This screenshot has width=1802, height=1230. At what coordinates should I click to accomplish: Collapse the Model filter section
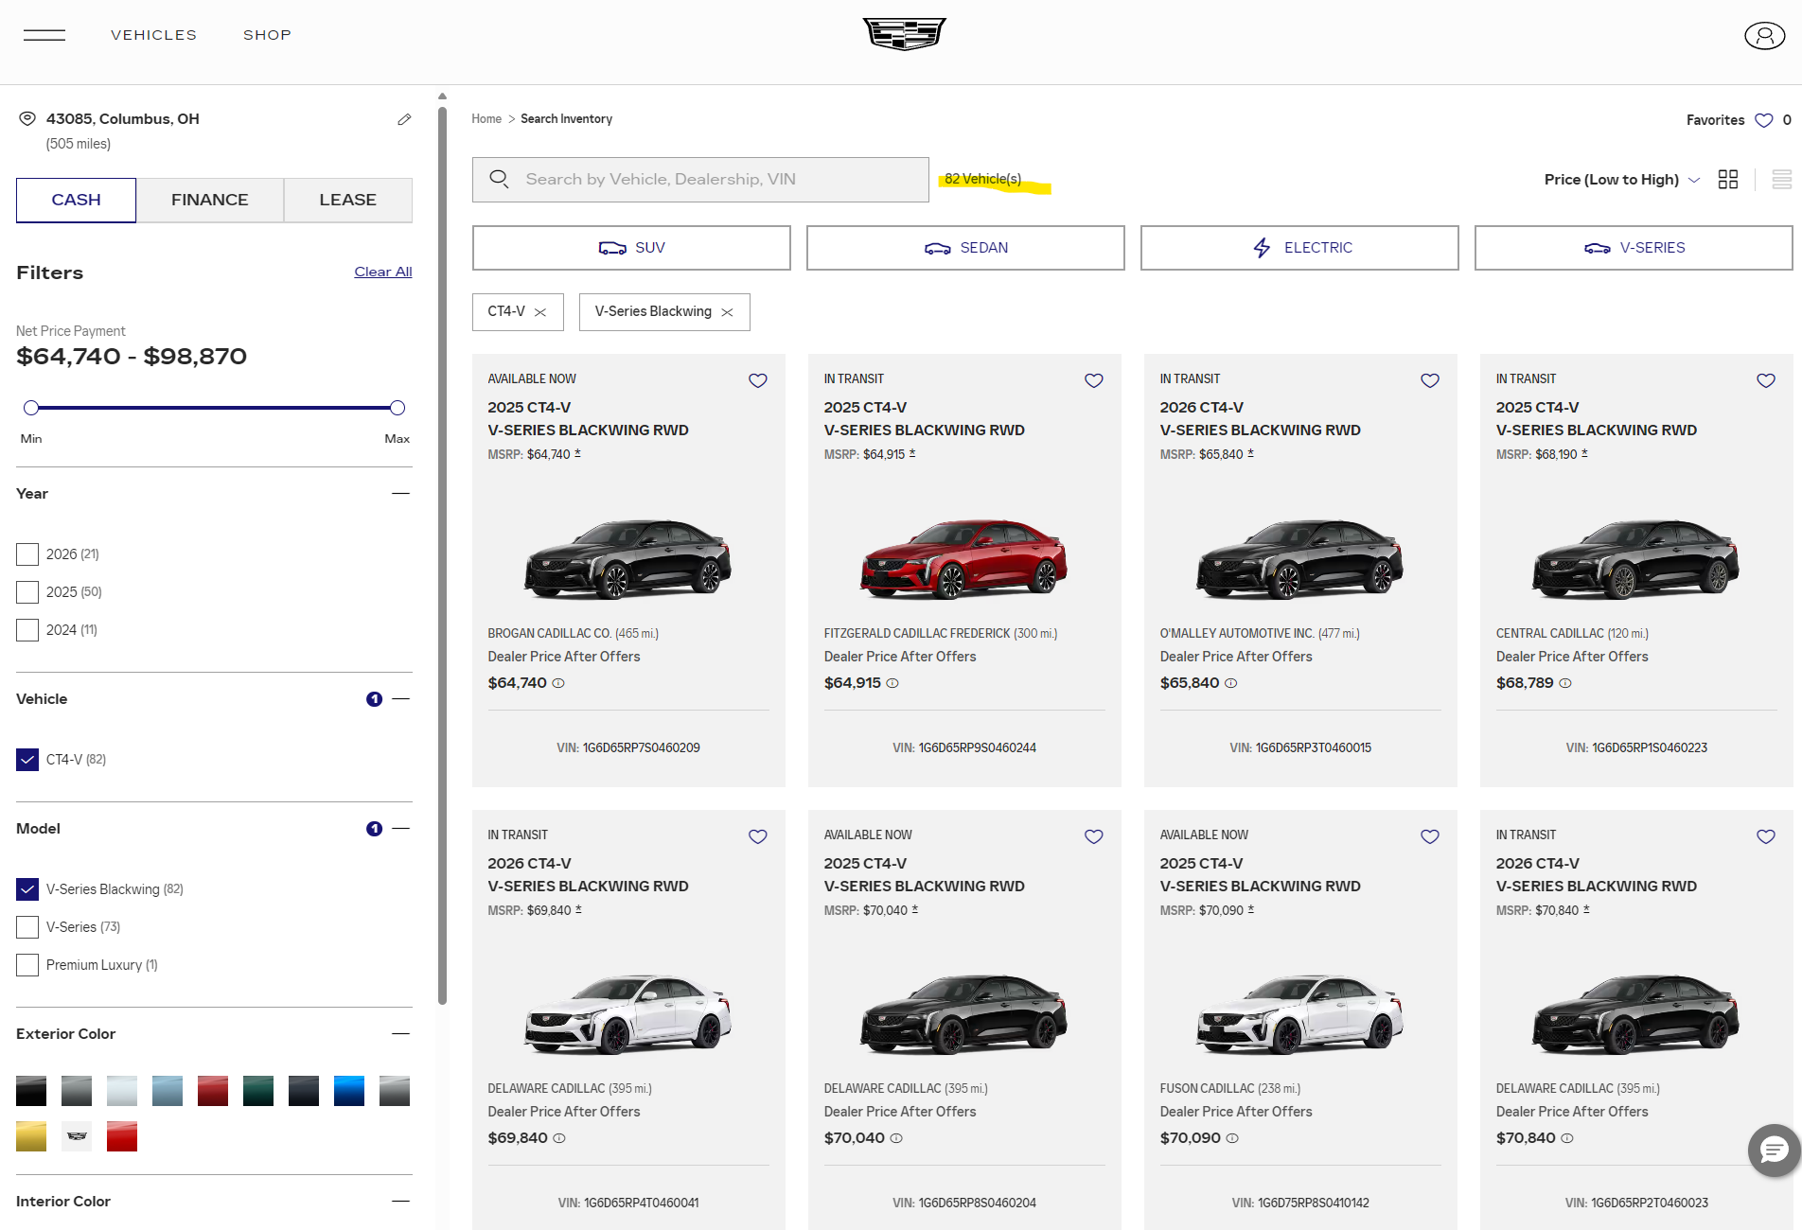click(x=401, y=828)
